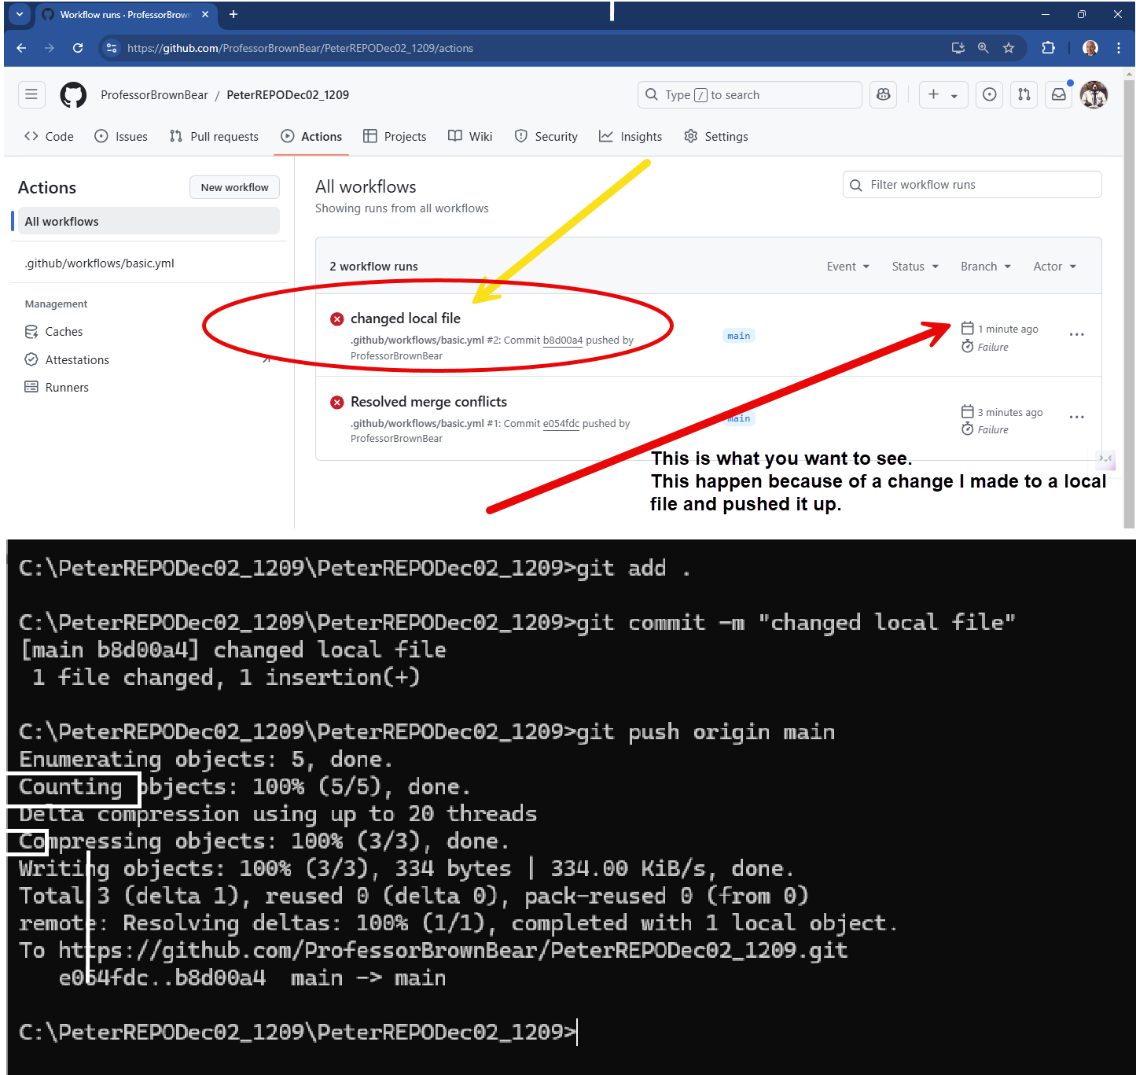
Task: Open the notifications inbox icon
Action: (1059, 94)
